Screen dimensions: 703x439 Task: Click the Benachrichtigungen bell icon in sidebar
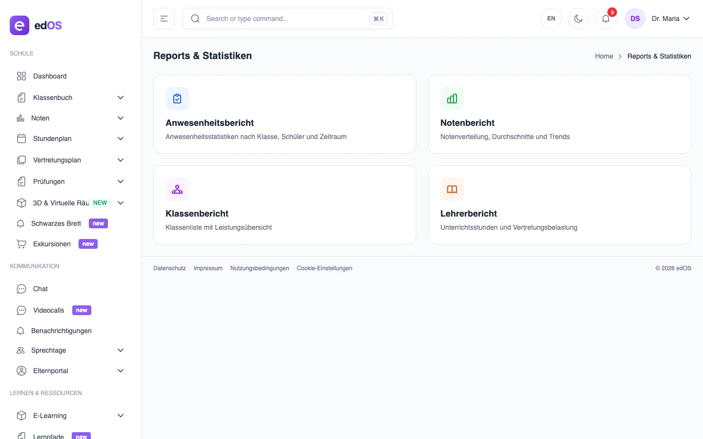coord(21,331)
